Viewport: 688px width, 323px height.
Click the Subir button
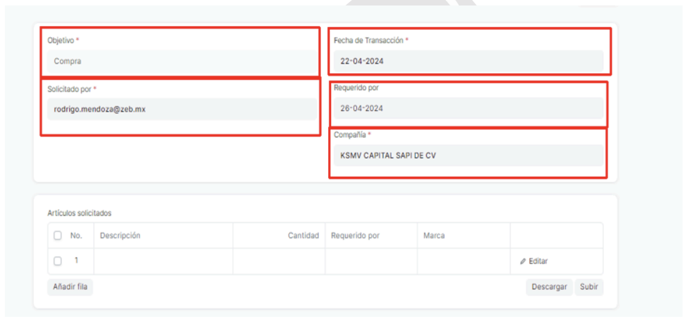[589, 288]
